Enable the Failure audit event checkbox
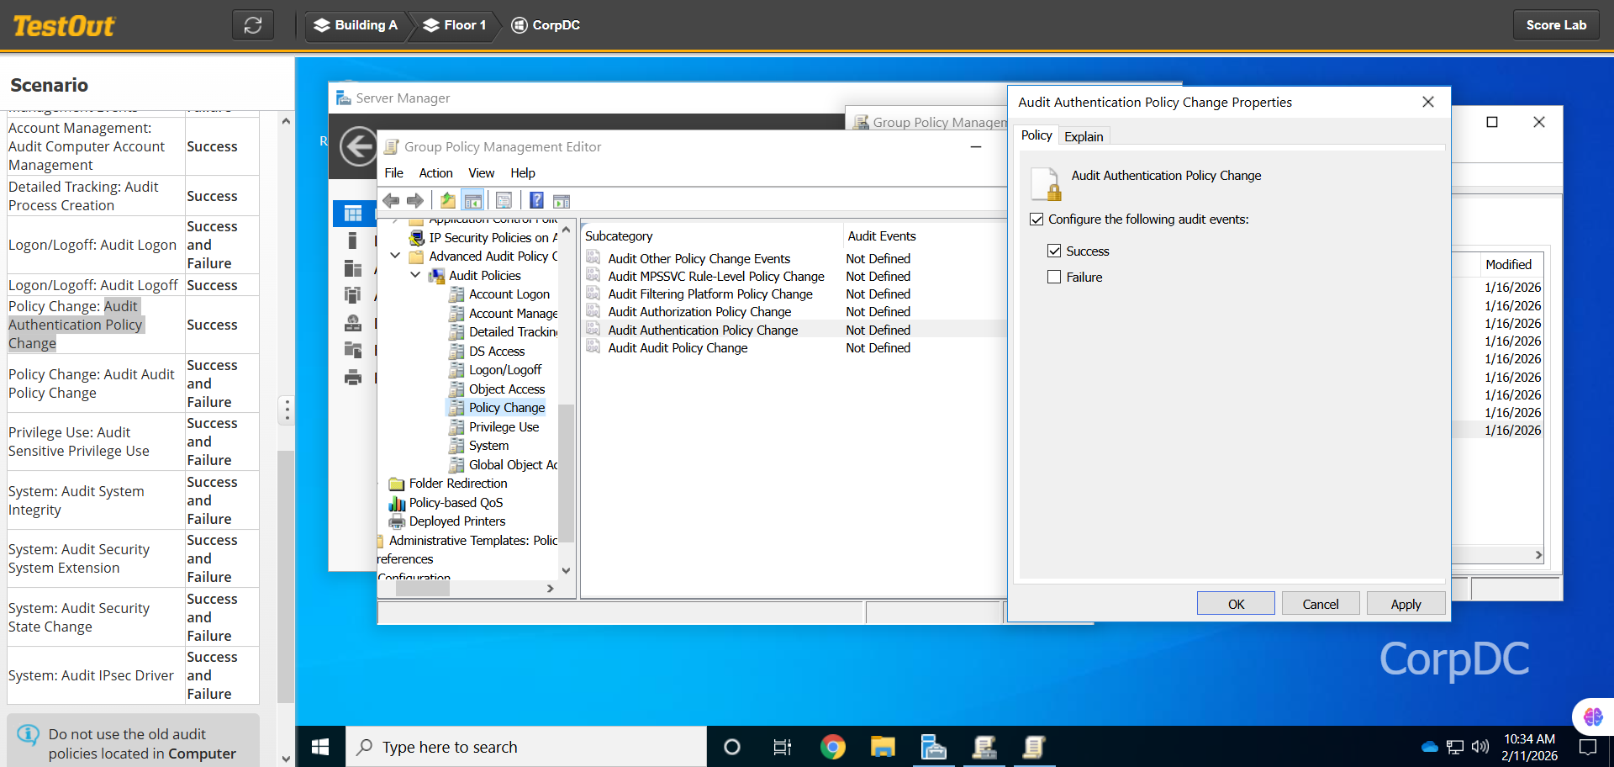 click(1054, 278)
